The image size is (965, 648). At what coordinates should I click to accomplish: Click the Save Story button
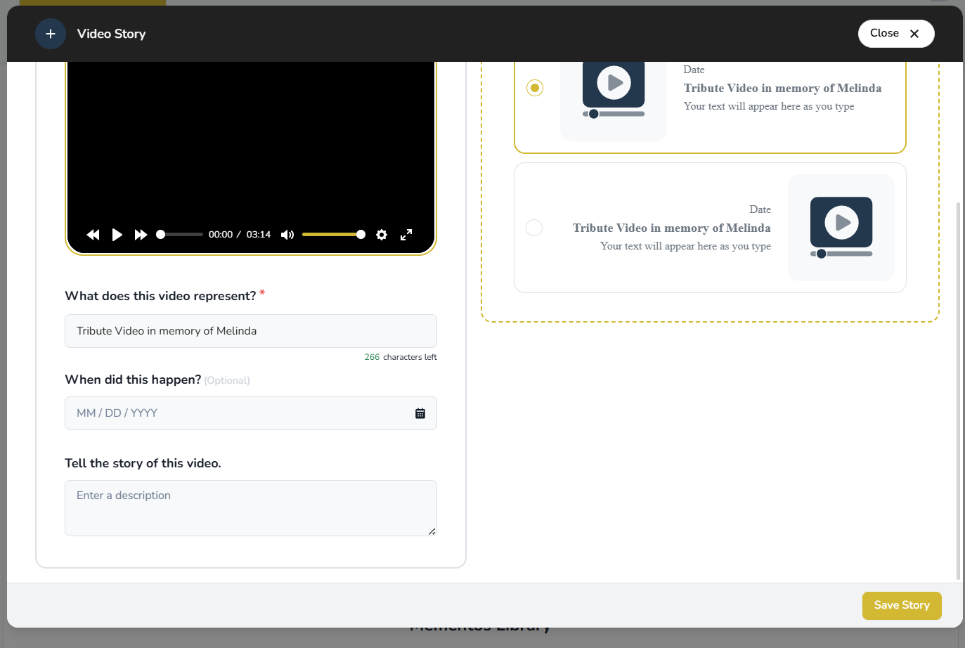tap(901, 605)
